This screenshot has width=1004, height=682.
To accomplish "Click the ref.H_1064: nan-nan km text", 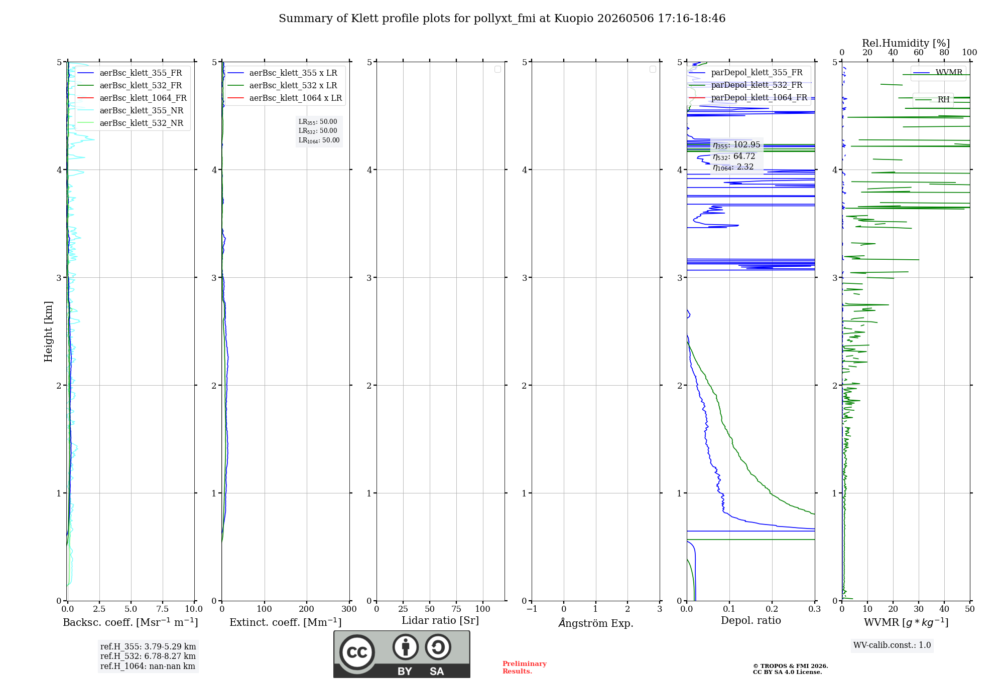I will tap(148, 666).
